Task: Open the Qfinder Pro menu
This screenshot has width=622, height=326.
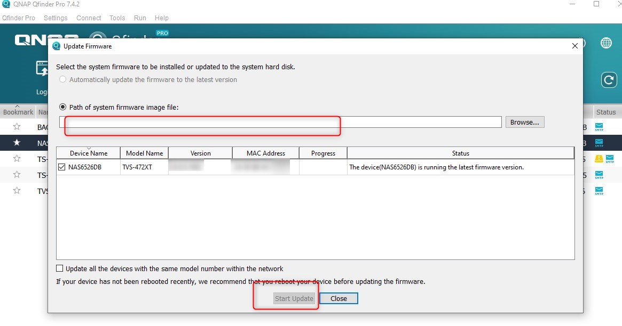Action: (19, 18)
